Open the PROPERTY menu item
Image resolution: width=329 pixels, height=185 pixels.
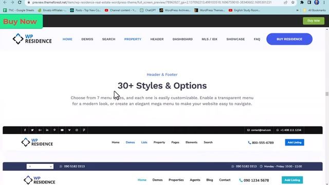click(x=133, y=39)
